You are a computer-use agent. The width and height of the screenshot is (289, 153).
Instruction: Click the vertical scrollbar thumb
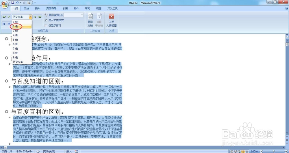(287, 44)
